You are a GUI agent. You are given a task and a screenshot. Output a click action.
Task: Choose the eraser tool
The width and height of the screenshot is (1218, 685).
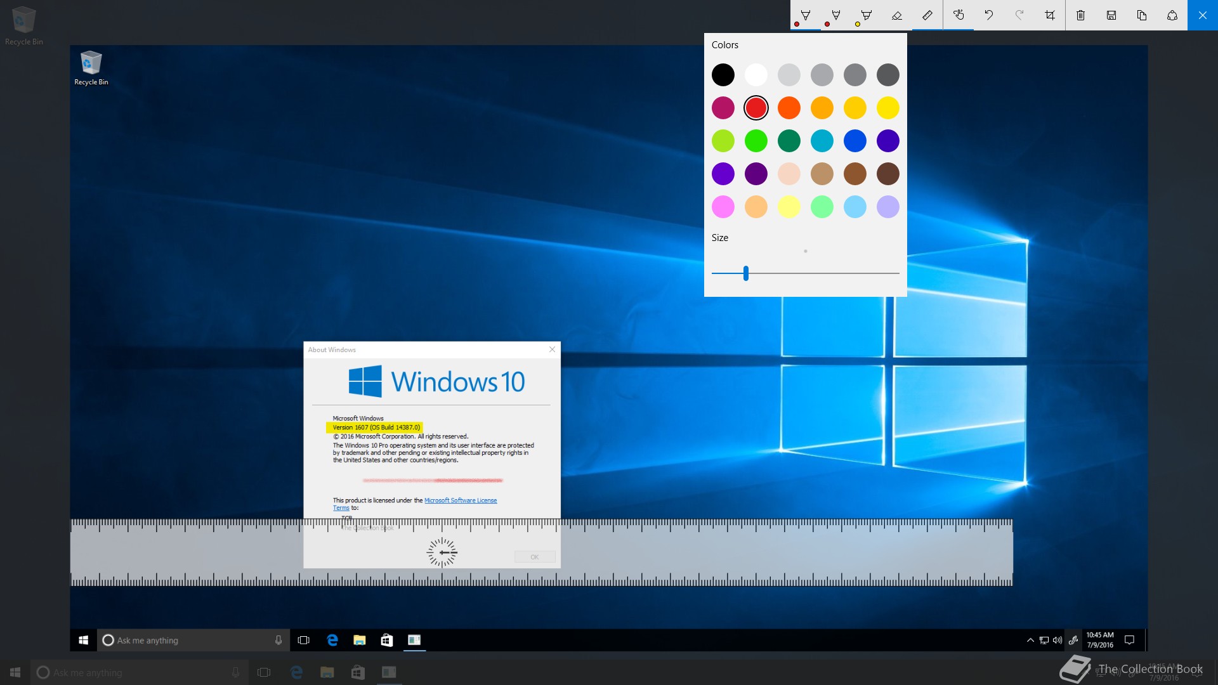(x=897, y=15)
